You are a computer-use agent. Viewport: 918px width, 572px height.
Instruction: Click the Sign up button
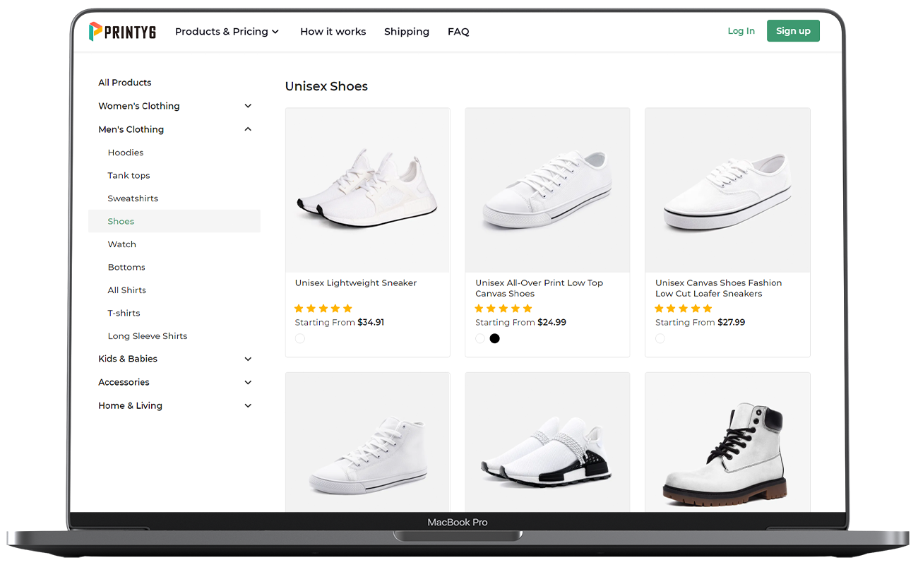click(793, 31)
